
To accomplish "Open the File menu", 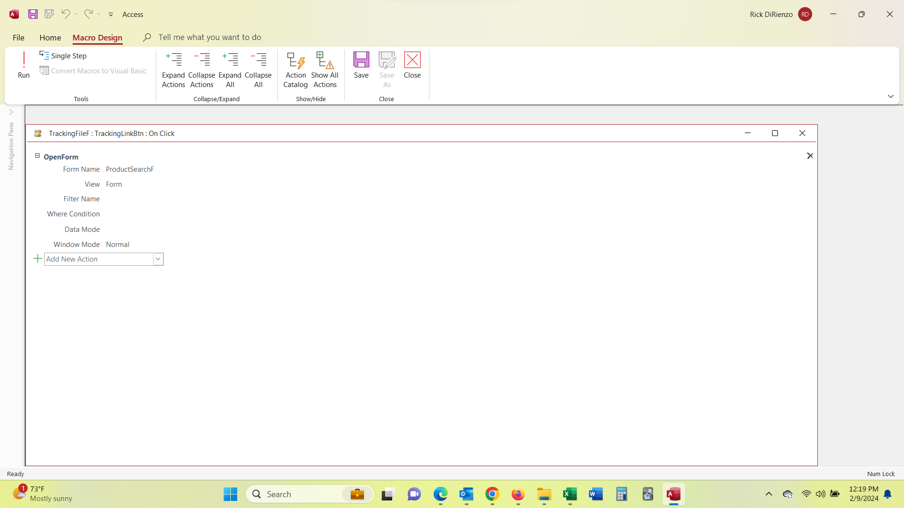I will click(x=18, y=37).
